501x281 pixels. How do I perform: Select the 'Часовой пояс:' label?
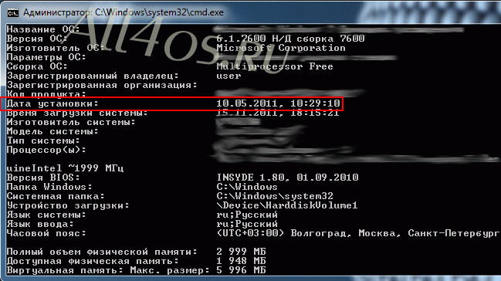tap(46, 233)
